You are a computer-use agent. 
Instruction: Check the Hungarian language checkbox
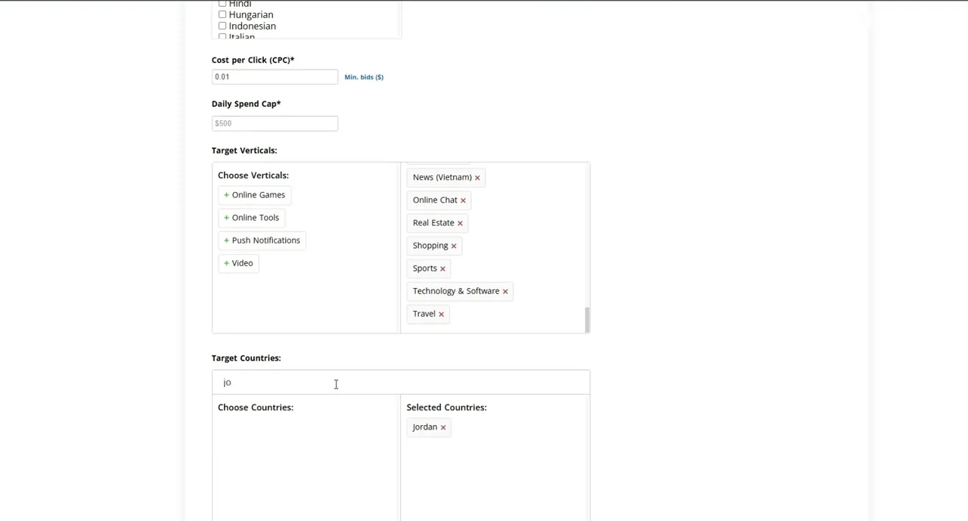222,14
